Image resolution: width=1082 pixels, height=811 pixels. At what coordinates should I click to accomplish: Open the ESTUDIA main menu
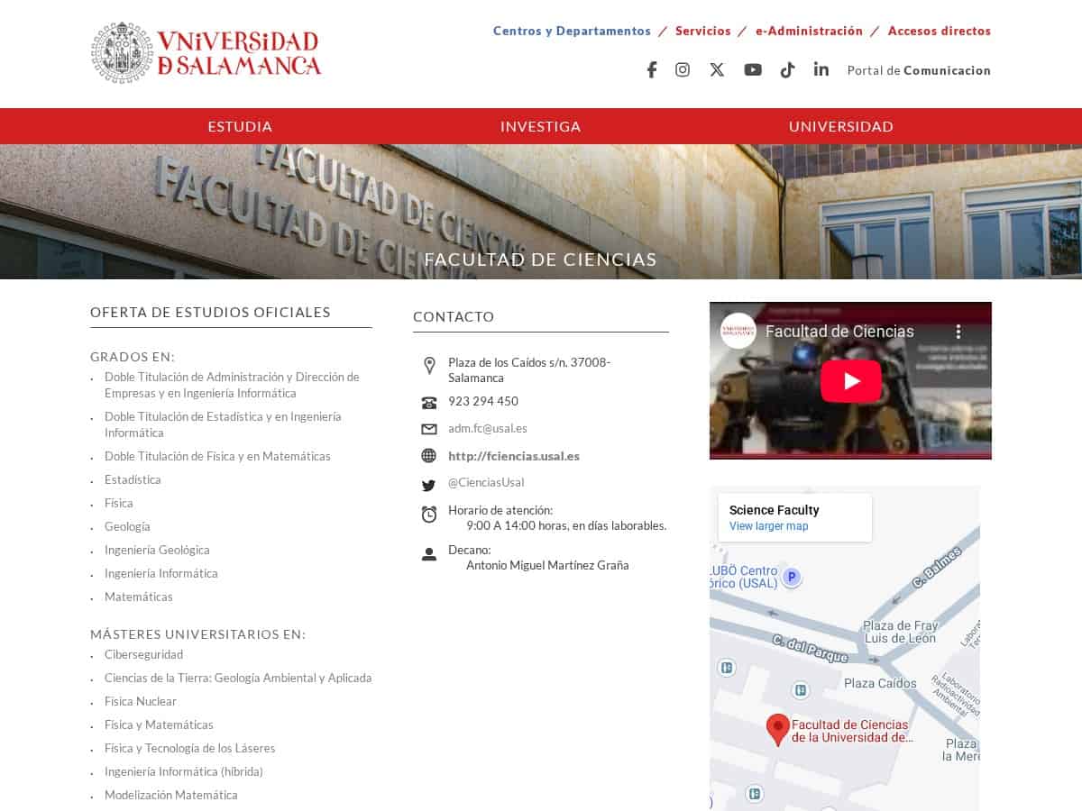240,126
